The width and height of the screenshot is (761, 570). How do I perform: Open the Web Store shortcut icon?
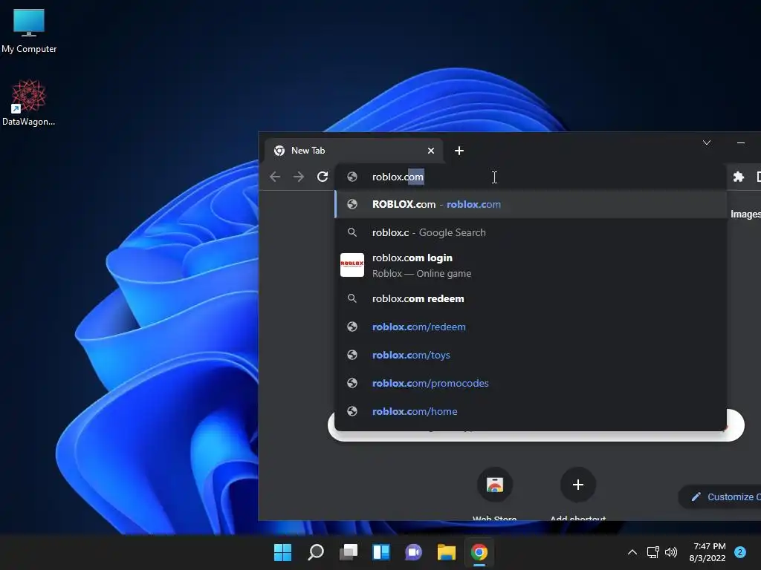click(x=494, y=485)
